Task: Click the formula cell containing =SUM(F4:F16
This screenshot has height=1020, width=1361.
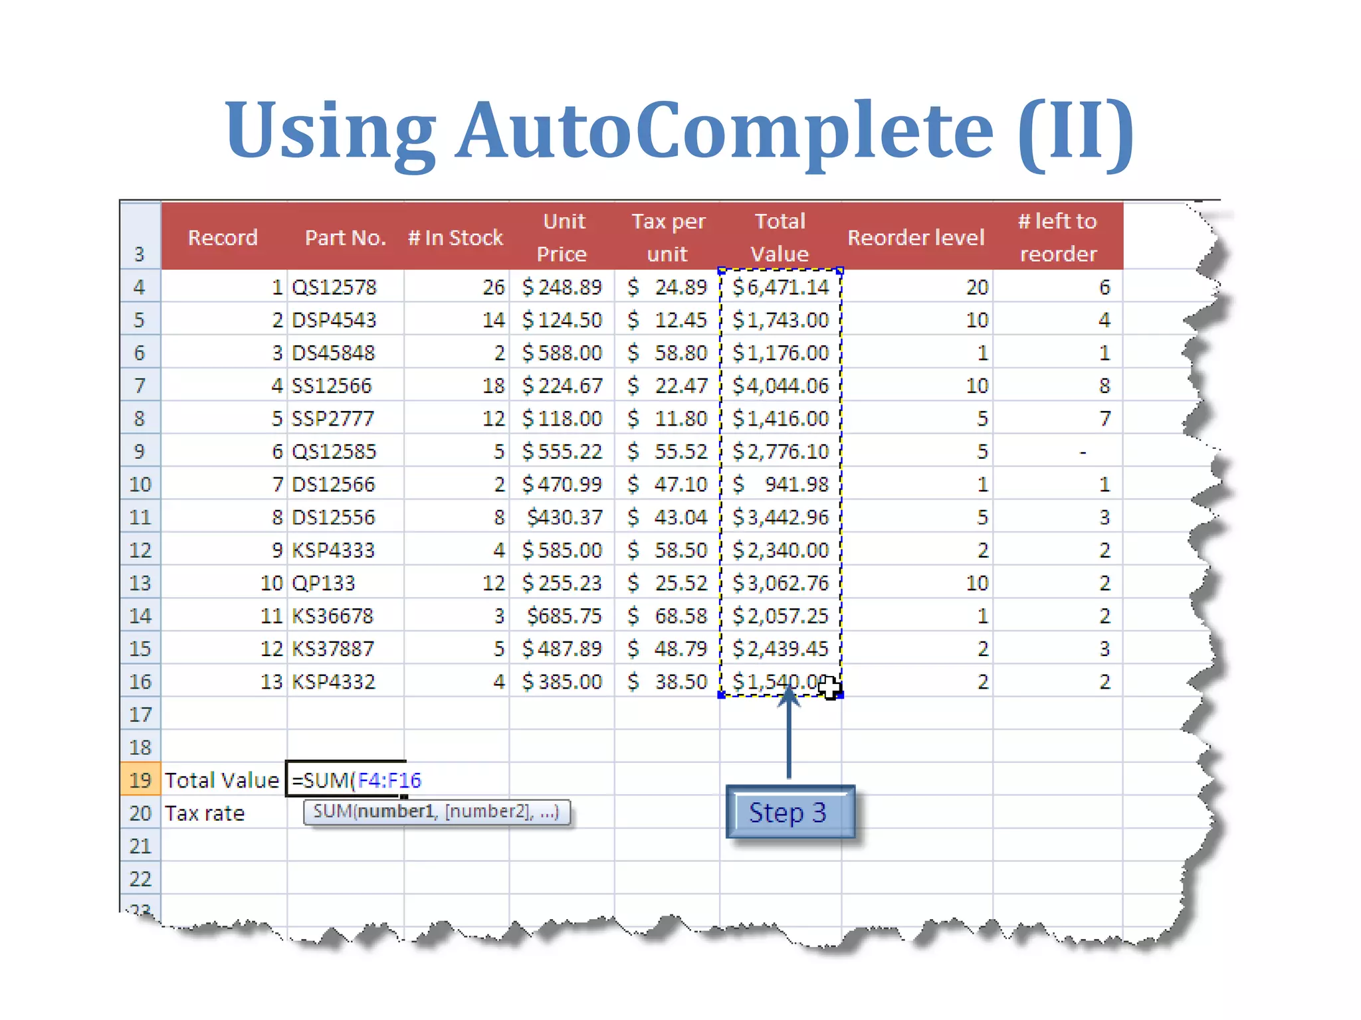Action: 346,780
